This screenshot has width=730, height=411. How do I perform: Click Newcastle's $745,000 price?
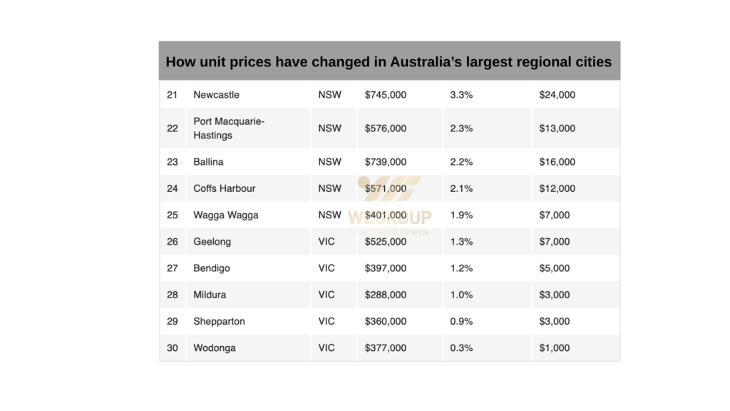click(385, 95)
